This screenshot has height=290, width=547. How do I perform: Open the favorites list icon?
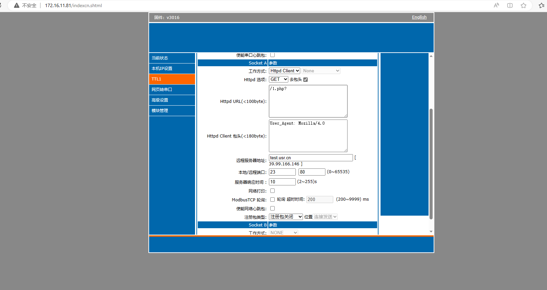[541, 5]
